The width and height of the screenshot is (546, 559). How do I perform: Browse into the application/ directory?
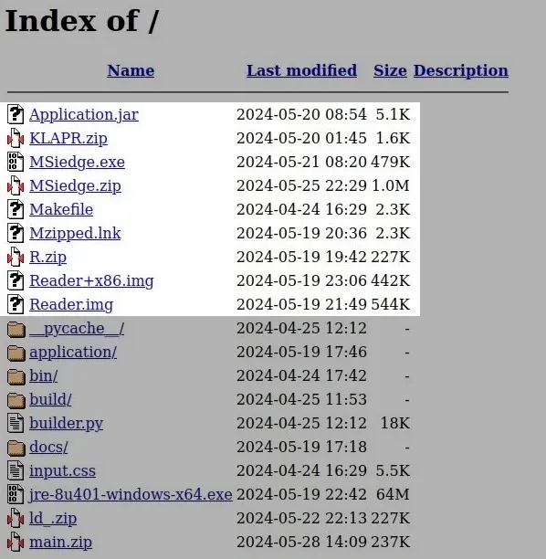[x=73, y=353]
